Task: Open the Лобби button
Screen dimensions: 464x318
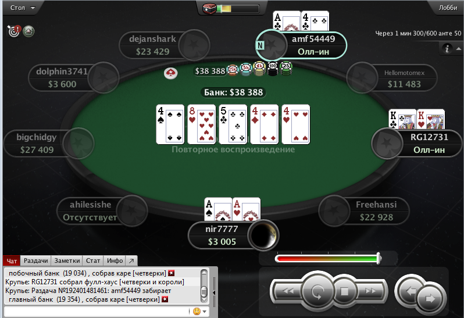Action: pyautogui.click(x=448, y=8)
